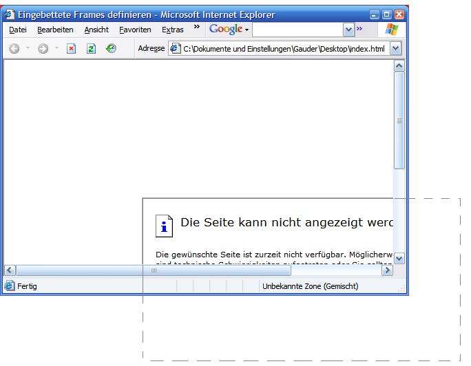This screenshot has width=471, height=366.
Task: Open the Home globe toolbar icon
Action: [111, 48]
